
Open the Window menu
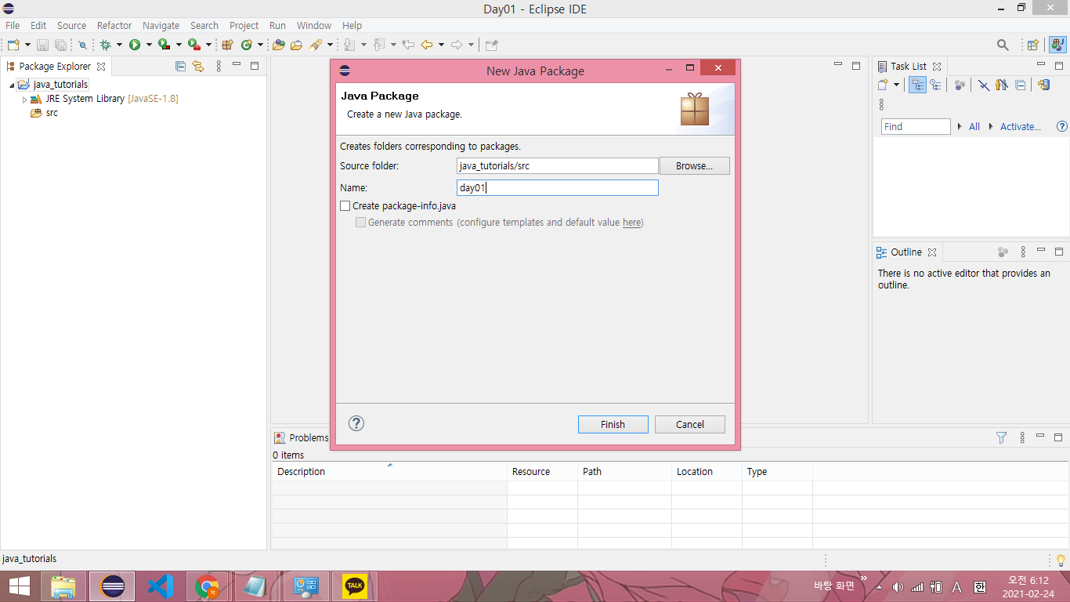point(313,25)
